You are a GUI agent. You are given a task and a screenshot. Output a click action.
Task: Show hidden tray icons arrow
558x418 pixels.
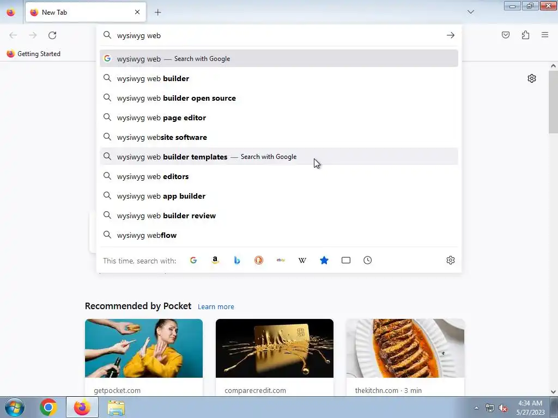[476, 408]
